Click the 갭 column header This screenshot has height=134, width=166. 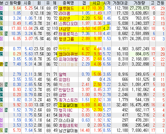(84, 3)
